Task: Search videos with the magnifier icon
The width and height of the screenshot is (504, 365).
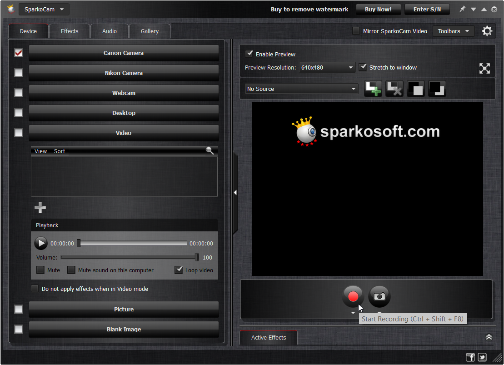Action: (210, 150)
